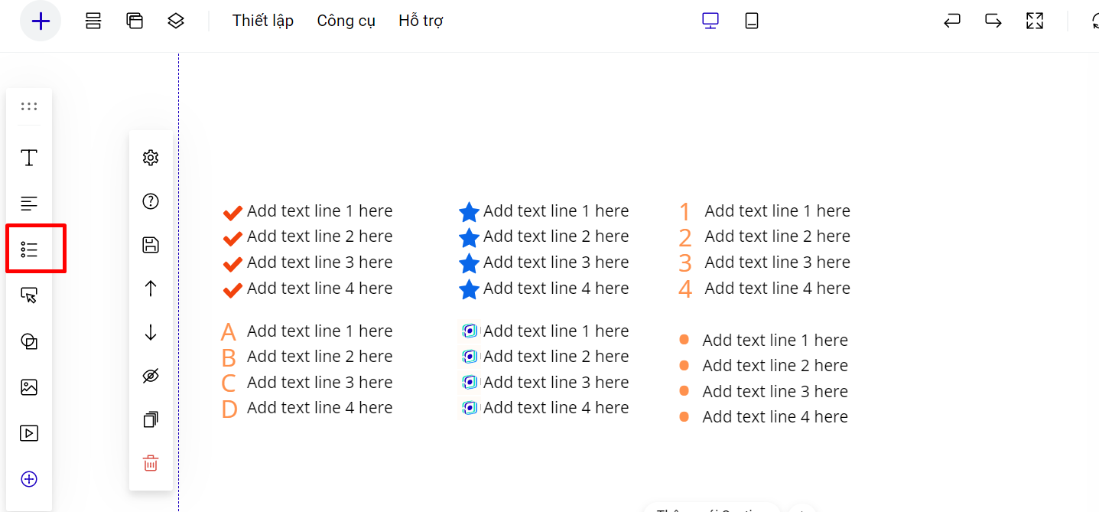Image resolution: width=1099 pixels, height=512 pixels.
Task: Switch to mobile view mode
Action: (752, 21)
